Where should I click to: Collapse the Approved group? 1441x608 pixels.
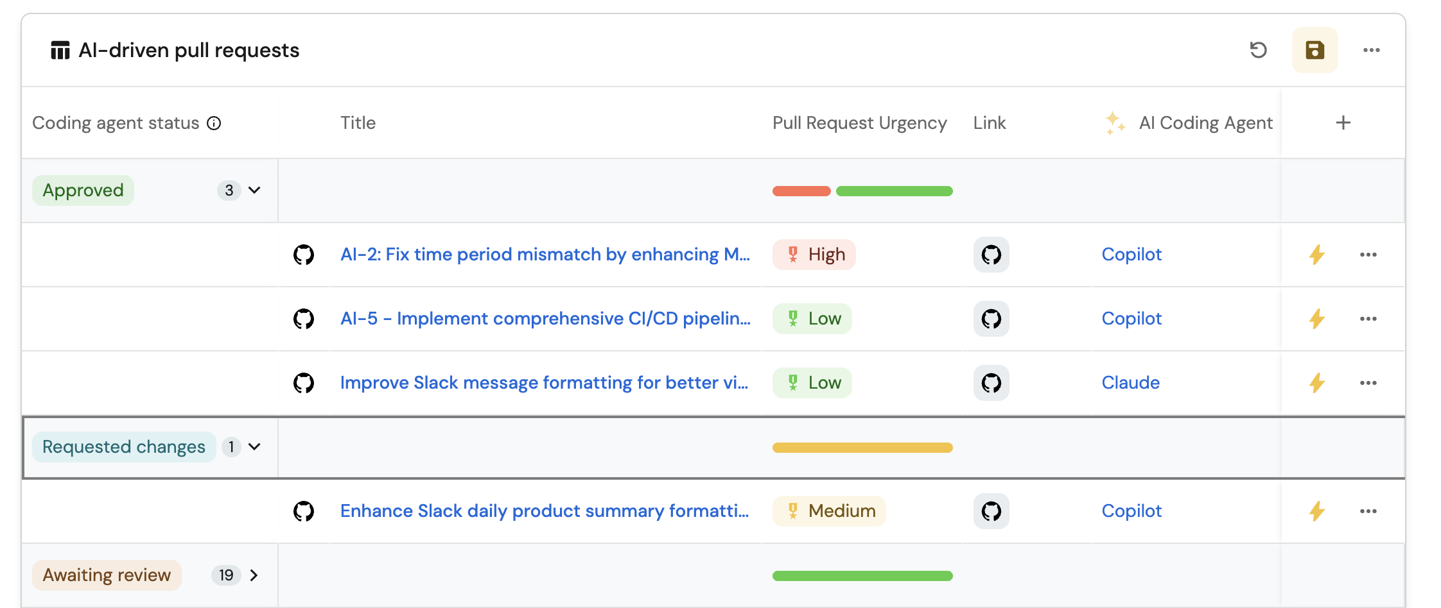click(x=254, y=190)
